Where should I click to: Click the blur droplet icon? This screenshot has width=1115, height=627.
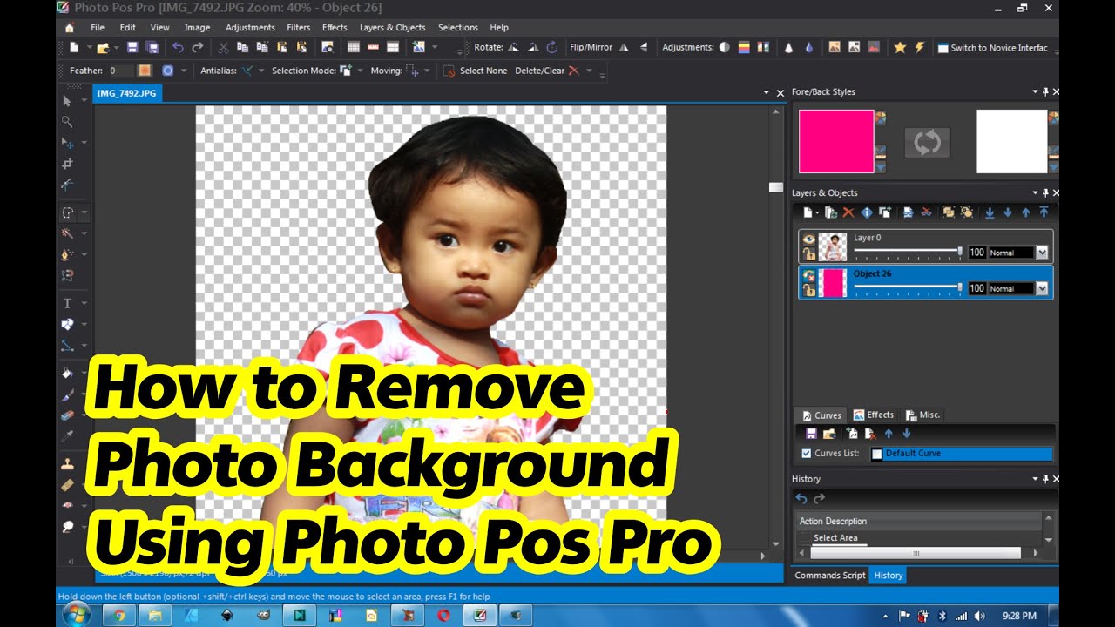(x=809, y=48)
